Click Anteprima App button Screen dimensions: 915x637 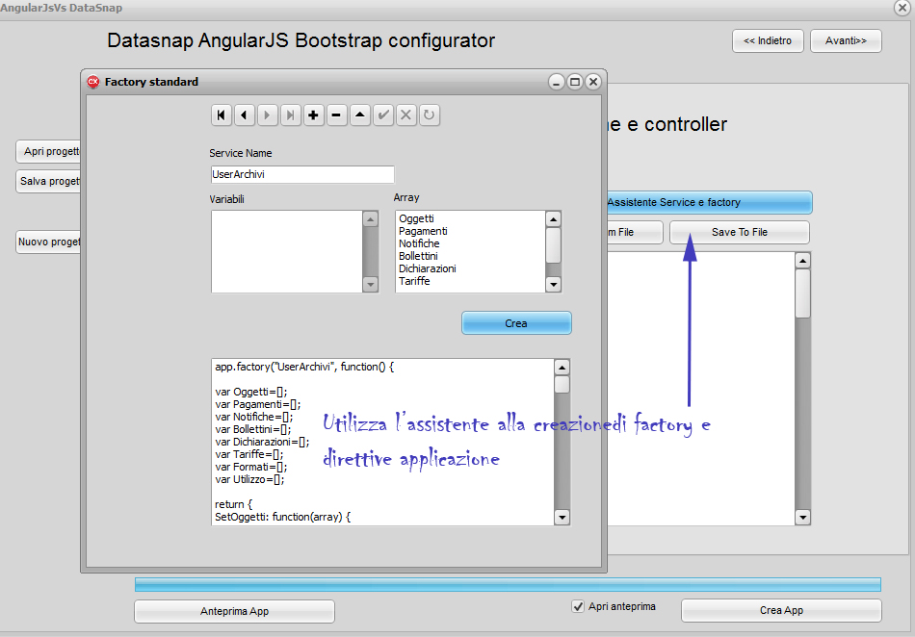235,611
